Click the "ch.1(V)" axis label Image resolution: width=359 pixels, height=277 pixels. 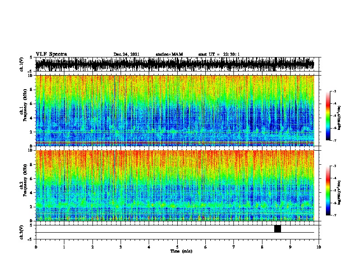pos(21,64)
